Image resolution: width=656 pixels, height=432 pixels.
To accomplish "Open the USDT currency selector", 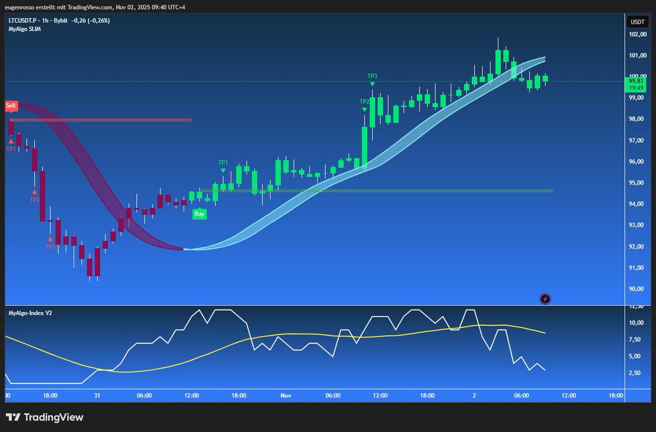I will 637,22.
